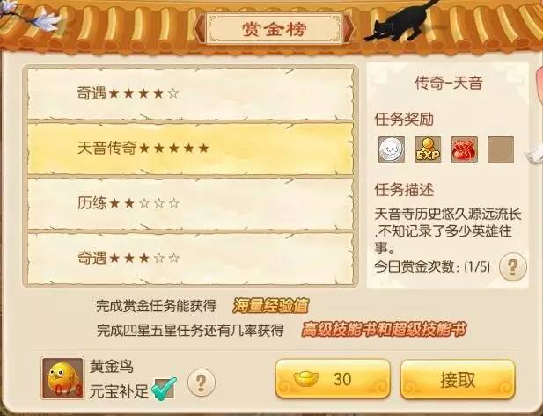Image resolution: width=543 pixels, height=416 pixels.
Task: Select the three-star 奇遇 quest
Action: (190, 259)
